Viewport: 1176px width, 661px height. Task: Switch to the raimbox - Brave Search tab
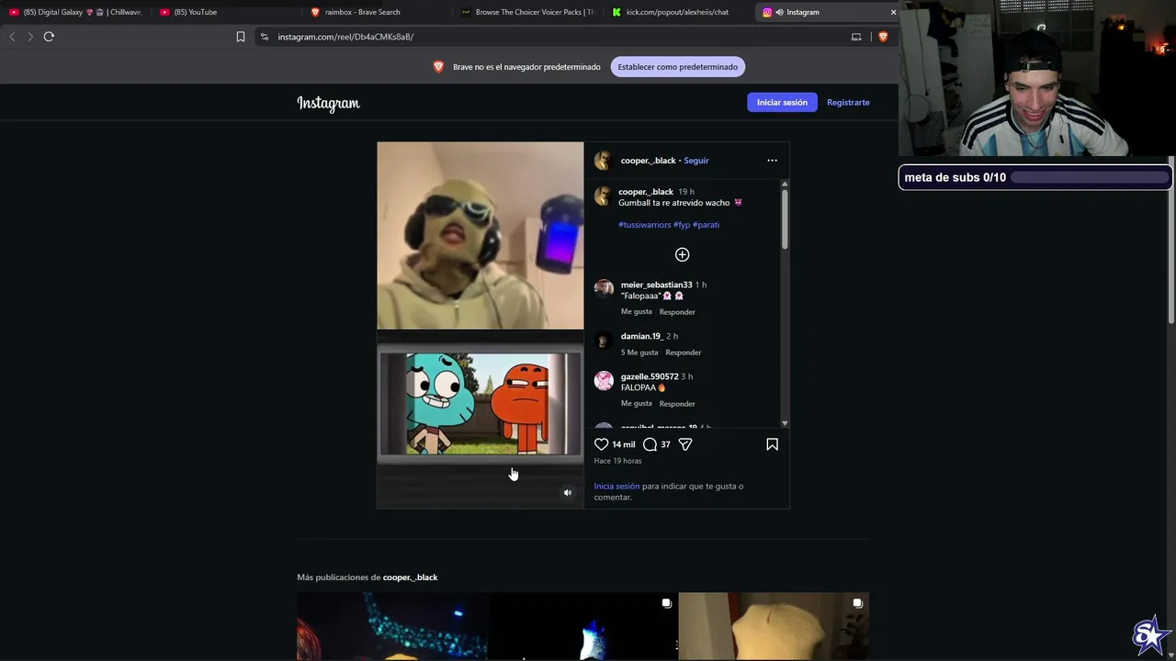377,12
